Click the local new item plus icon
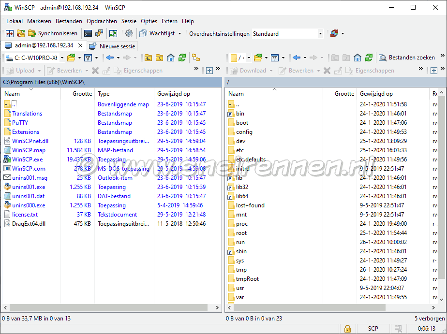 209,71
